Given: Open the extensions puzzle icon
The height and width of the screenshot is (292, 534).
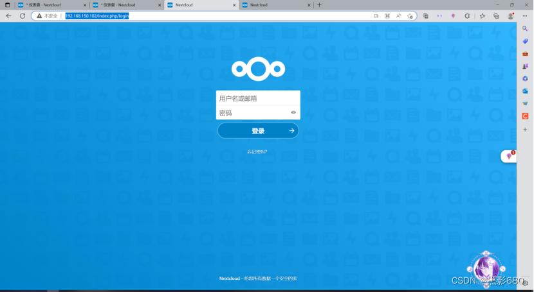Looking at the screenshot, I should 467,16.
